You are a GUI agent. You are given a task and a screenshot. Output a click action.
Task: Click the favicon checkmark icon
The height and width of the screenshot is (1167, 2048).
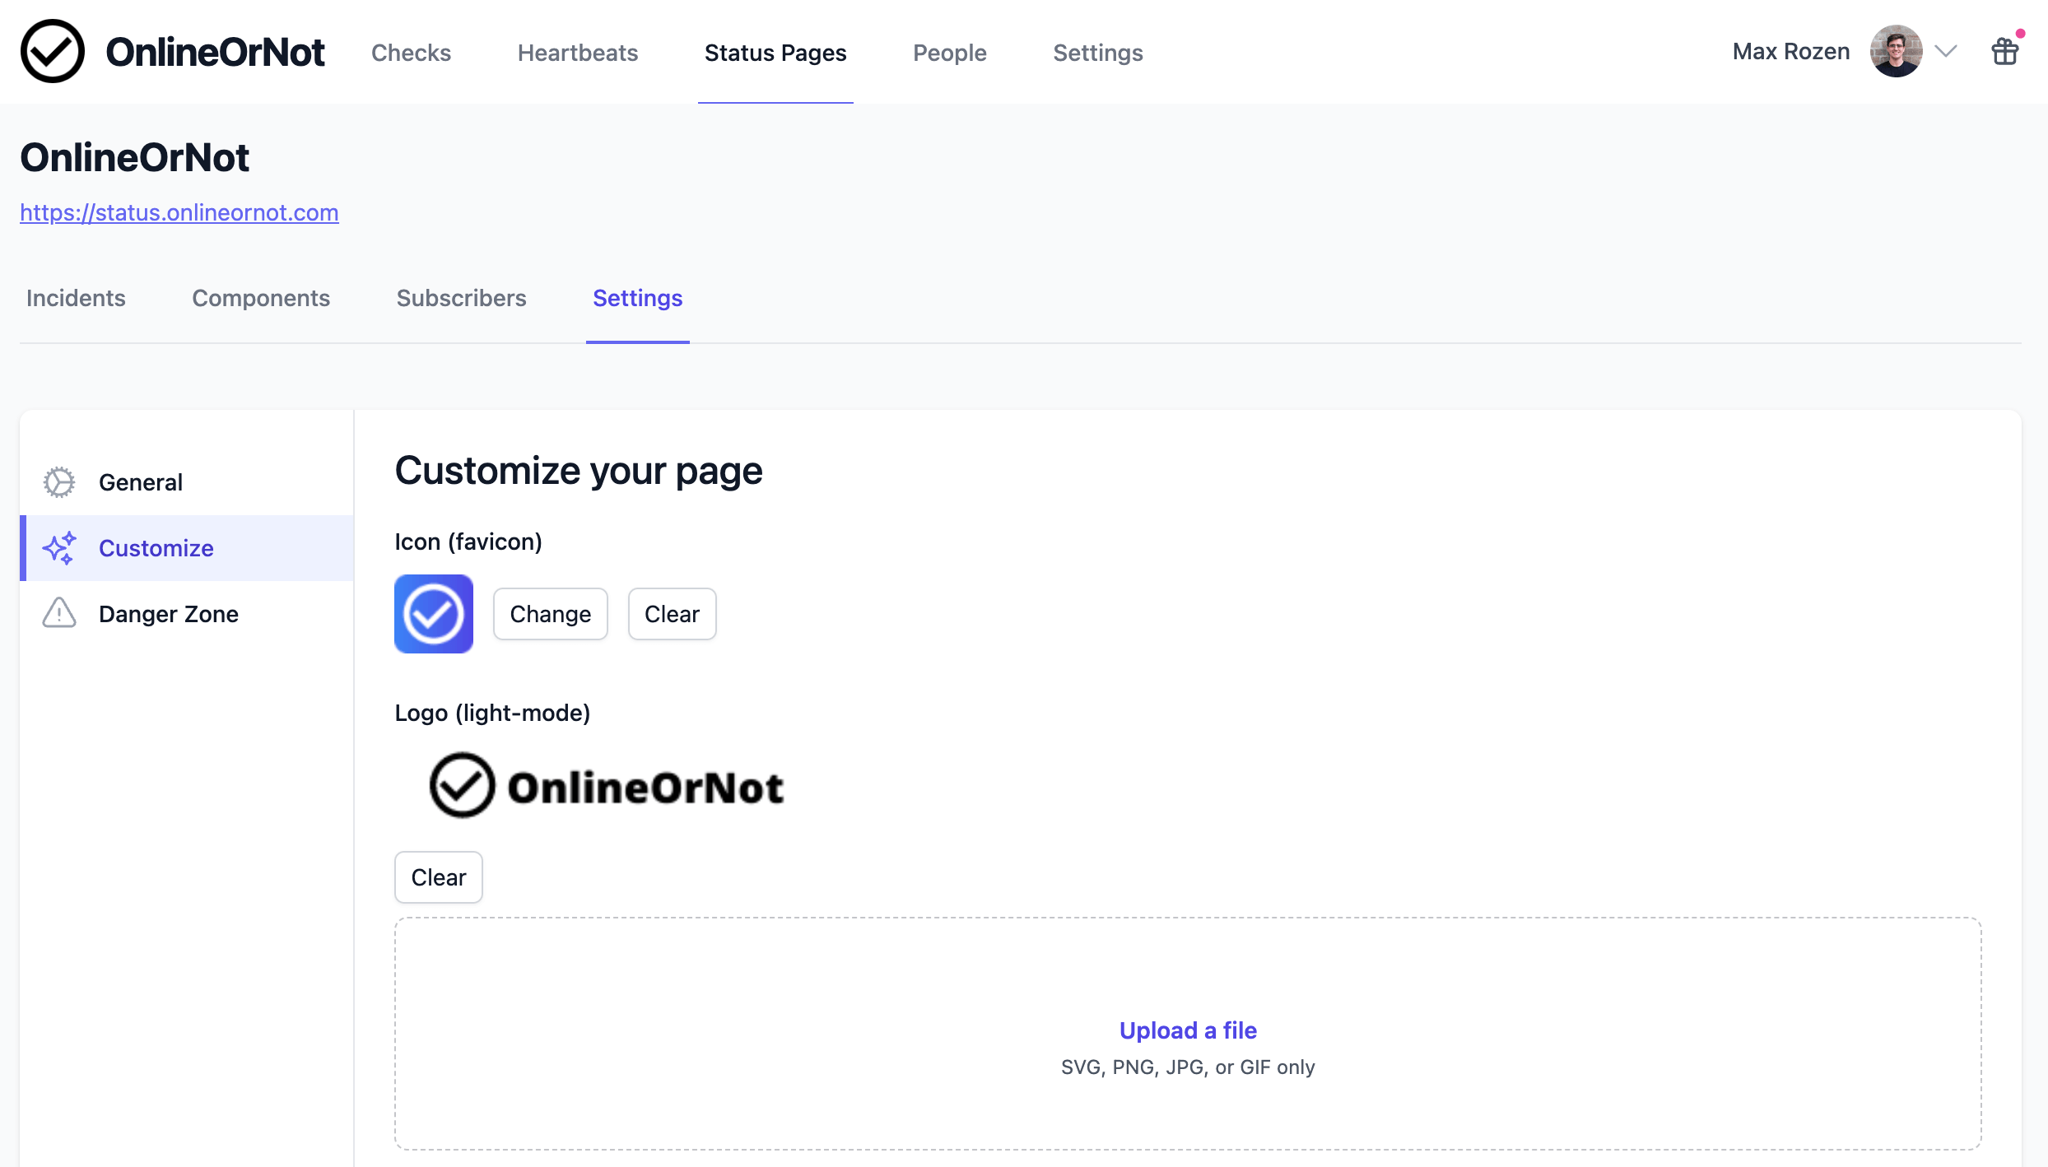tap(435, 613)
